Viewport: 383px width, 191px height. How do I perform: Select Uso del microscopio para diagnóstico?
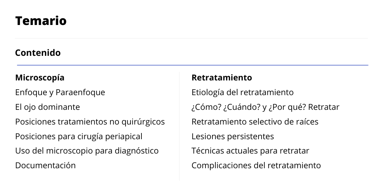click(x=87, y=151)
